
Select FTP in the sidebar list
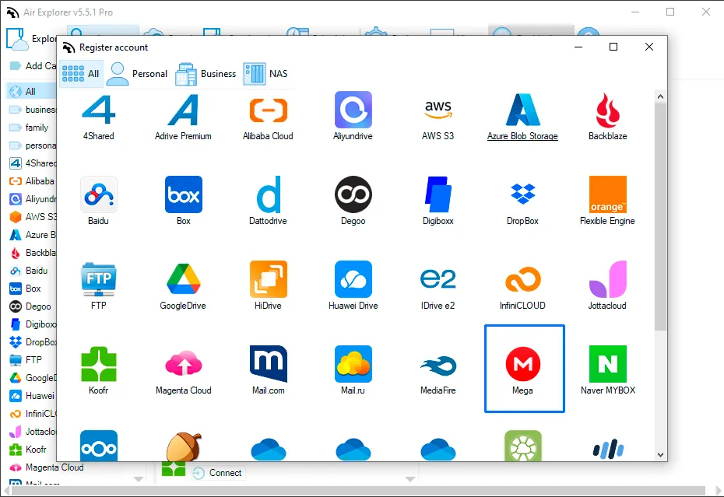point(26,360)
